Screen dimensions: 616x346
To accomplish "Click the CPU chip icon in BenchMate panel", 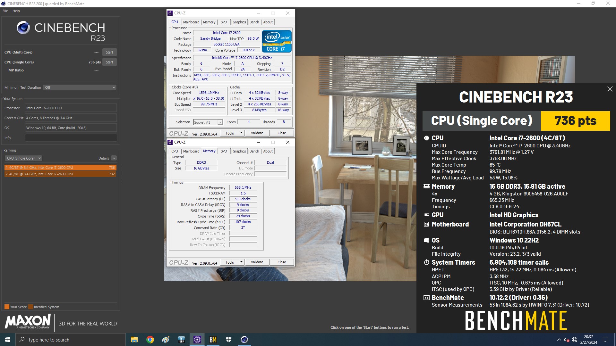I will pos(426,138).
